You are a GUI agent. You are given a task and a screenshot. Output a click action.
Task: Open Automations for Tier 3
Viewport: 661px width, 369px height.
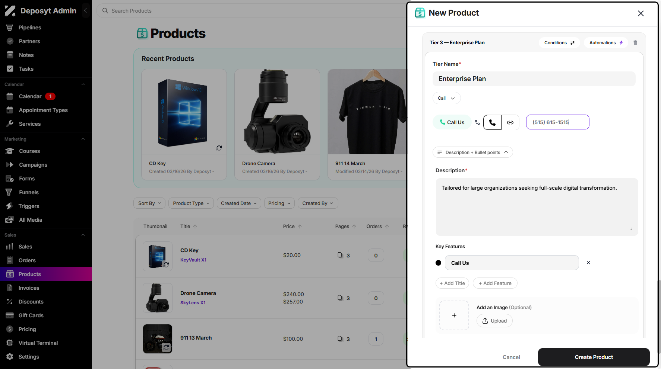point(606,43)
